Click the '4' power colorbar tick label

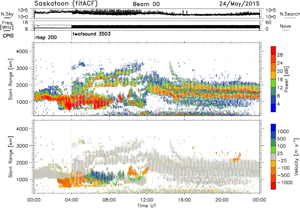278,104
